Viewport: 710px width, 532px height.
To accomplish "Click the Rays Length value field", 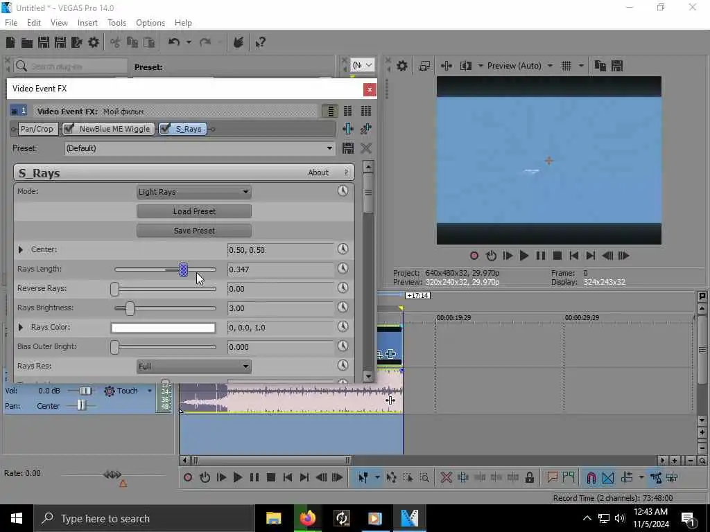I will click(281, 269).
